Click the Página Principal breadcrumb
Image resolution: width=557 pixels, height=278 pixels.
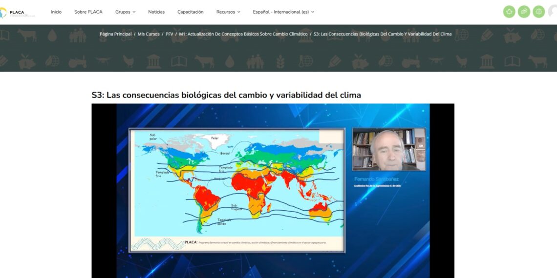pos(115,34)
